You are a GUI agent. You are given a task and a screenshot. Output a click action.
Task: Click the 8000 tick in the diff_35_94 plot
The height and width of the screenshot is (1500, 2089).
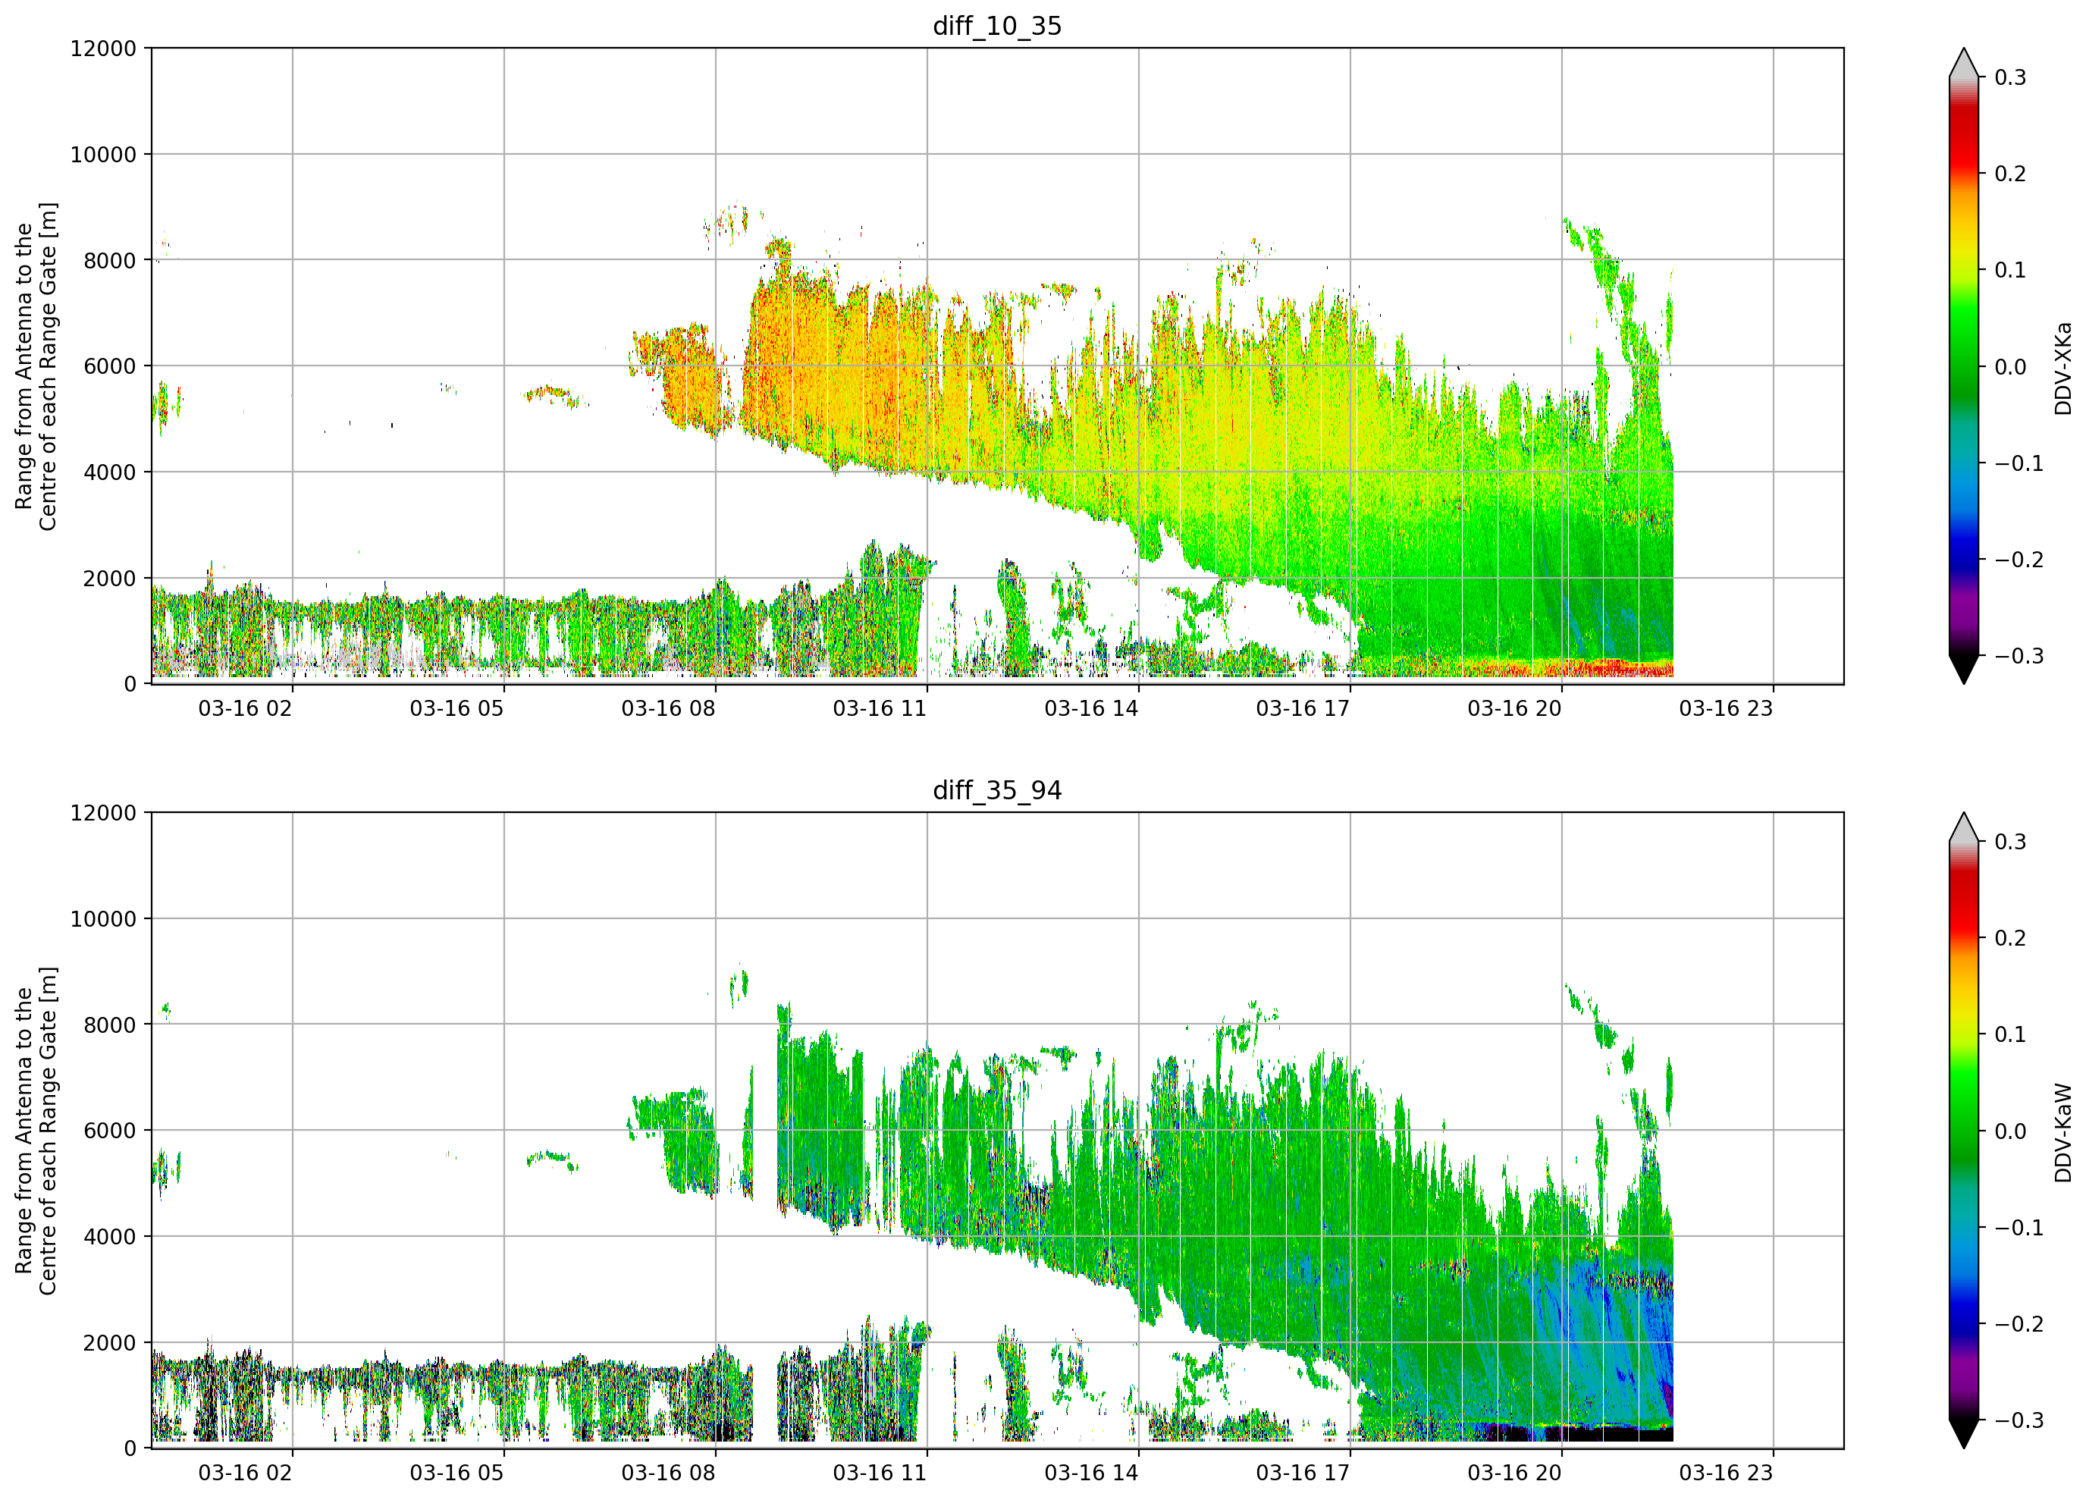coord(110,1025)
